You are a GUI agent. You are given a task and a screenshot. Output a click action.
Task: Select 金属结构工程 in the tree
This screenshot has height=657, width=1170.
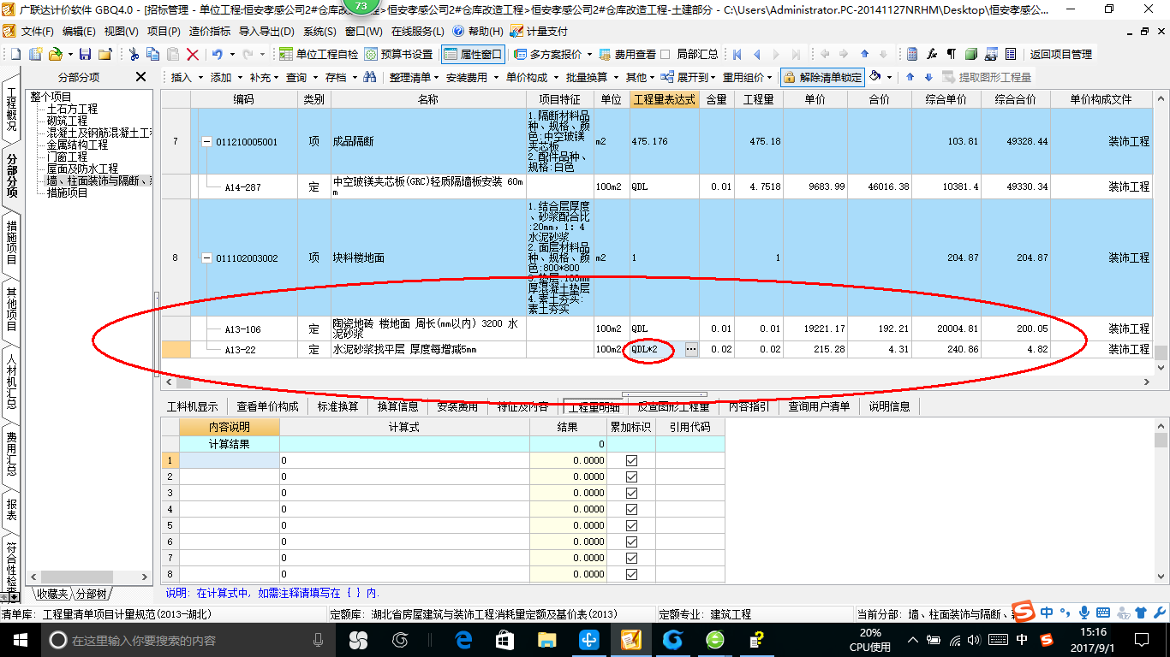77,145
